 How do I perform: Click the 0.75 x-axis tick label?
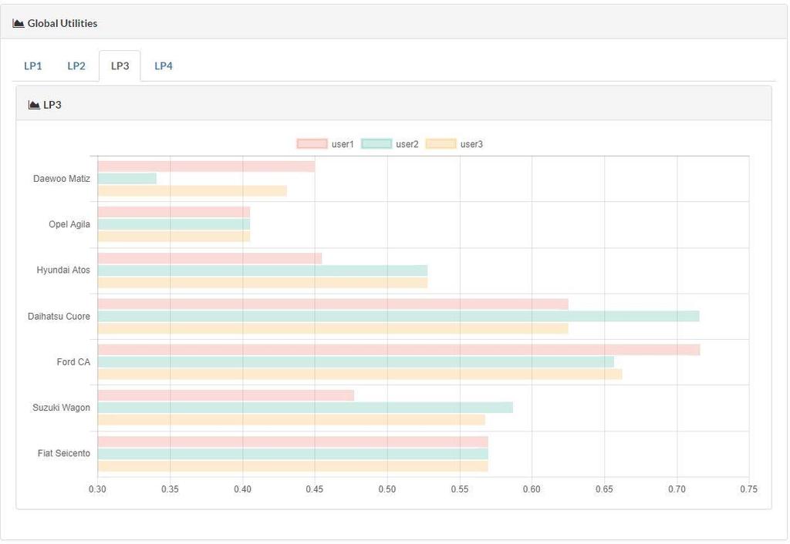749,489
